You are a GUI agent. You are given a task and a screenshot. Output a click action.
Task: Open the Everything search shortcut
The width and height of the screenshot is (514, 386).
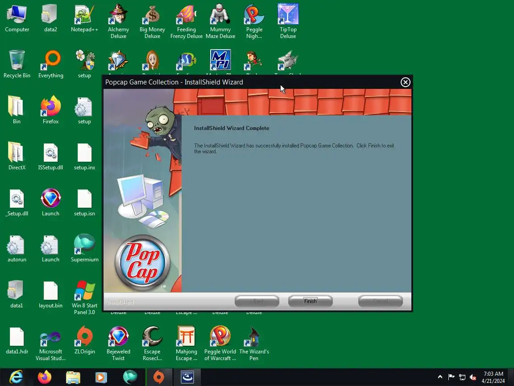[50, 65]
